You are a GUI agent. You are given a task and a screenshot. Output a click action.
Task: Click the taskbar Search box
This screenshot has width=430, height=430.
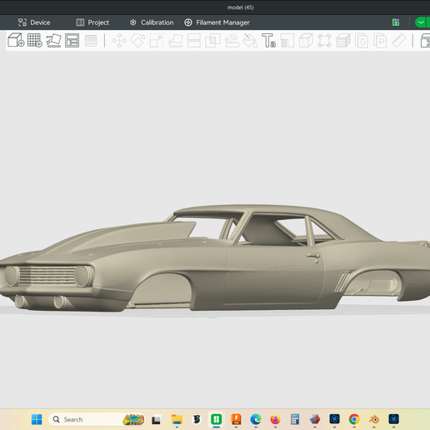tap(97, 419)
